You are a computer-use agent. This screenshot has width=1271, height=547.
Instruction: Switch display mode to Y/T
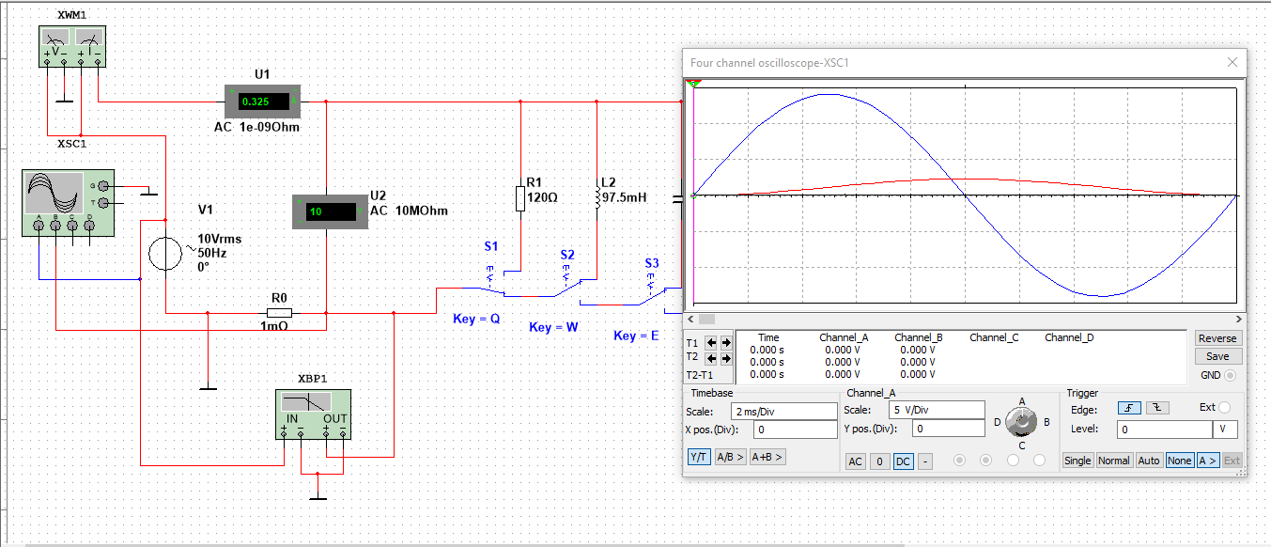tap(699, 457)
